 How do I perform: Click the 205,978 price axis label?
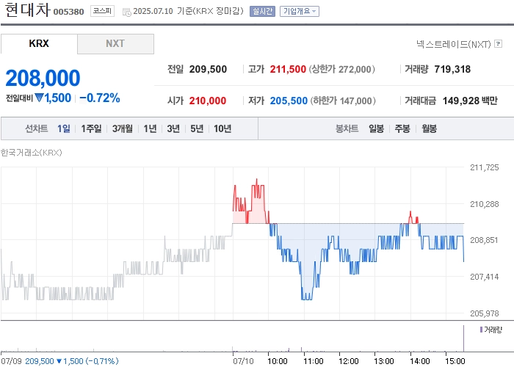pos(484,313)
